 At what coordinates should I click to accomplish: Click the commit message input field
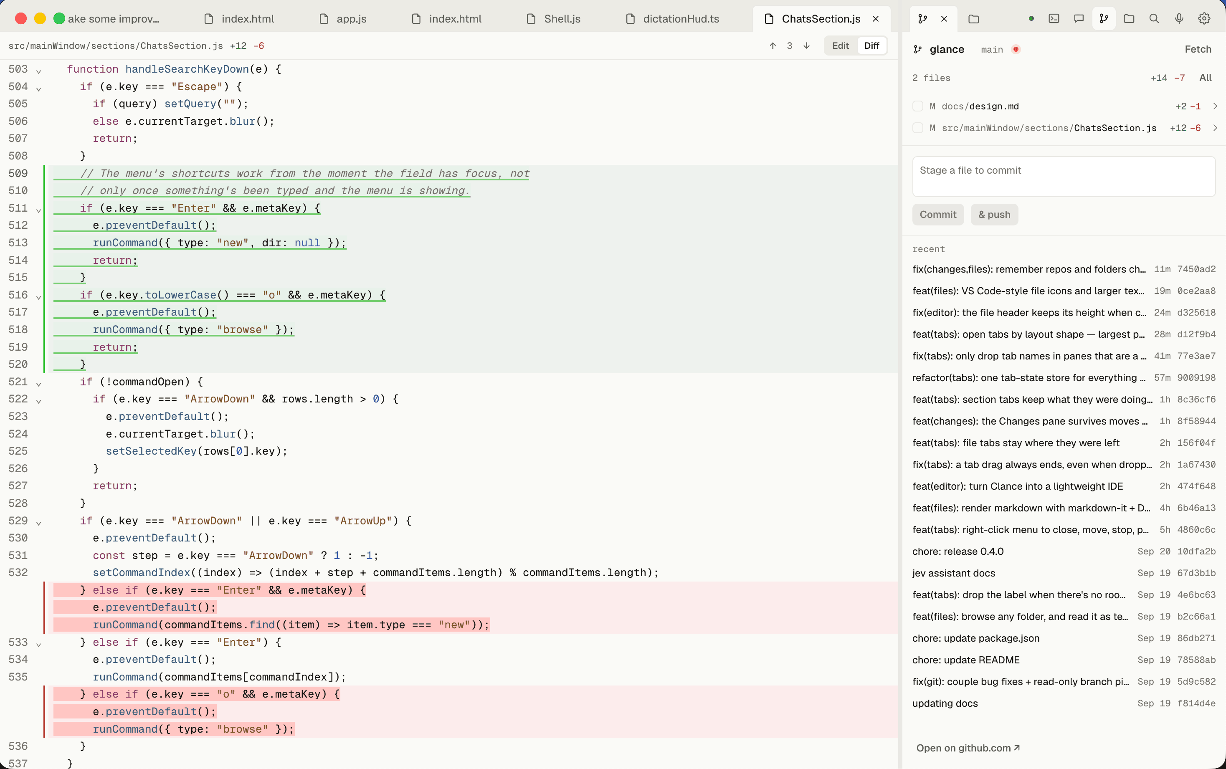(x=1064, y=177)
